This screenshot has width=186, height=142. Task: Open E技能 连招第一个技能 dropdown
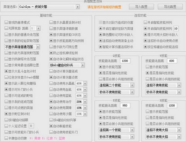[x=116, y=130]
